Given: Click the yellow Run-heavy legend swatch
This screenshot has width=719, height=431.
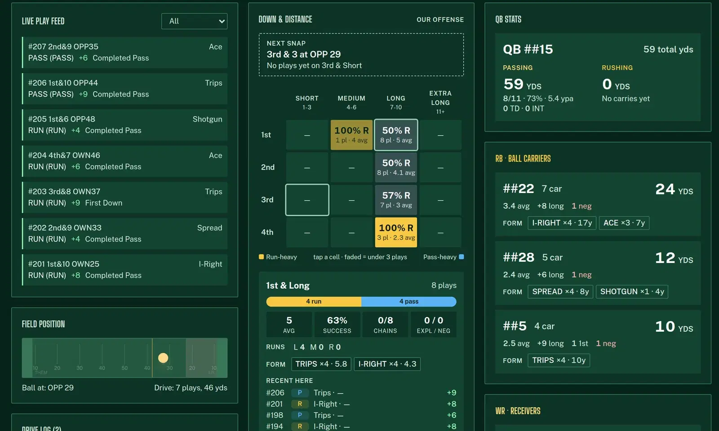Looking at the screenshot, I should 261,257.
